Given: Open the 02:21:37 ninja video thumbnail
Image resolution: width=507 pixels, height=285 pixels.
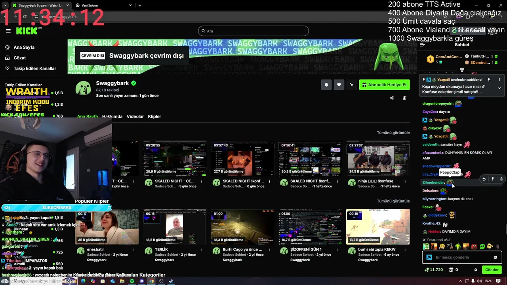Looking at the screenshot, I should pos(378,158).
